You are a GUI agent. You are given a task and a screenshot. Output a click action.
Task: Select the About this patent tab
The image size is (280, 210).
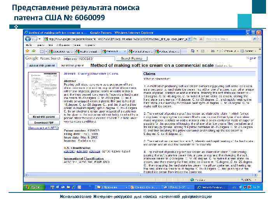tap(42, 66)
